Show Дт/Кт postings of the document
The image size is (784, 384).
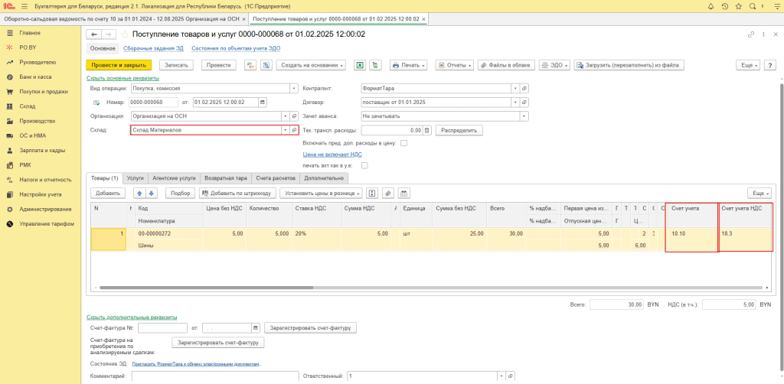tap(251, 66)
